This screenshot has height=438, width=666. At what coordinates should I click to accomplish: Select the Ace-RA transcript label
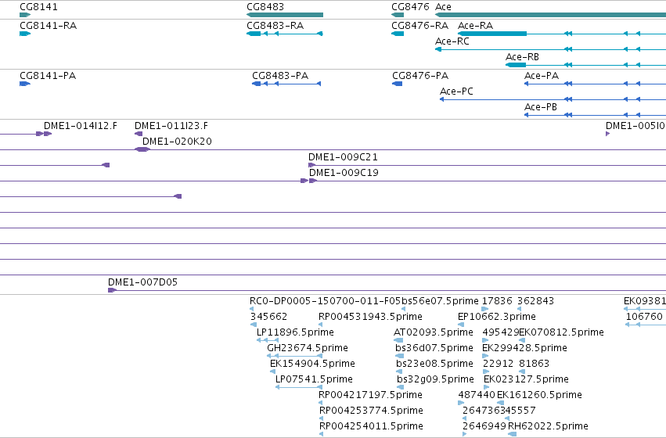point(475,26)
